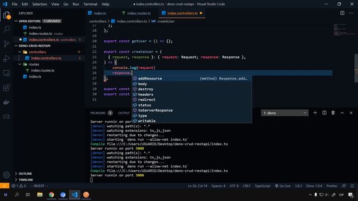Open the Manage settings gear
This screenshot has width=358, height=201.
click(x=7, y=175)
